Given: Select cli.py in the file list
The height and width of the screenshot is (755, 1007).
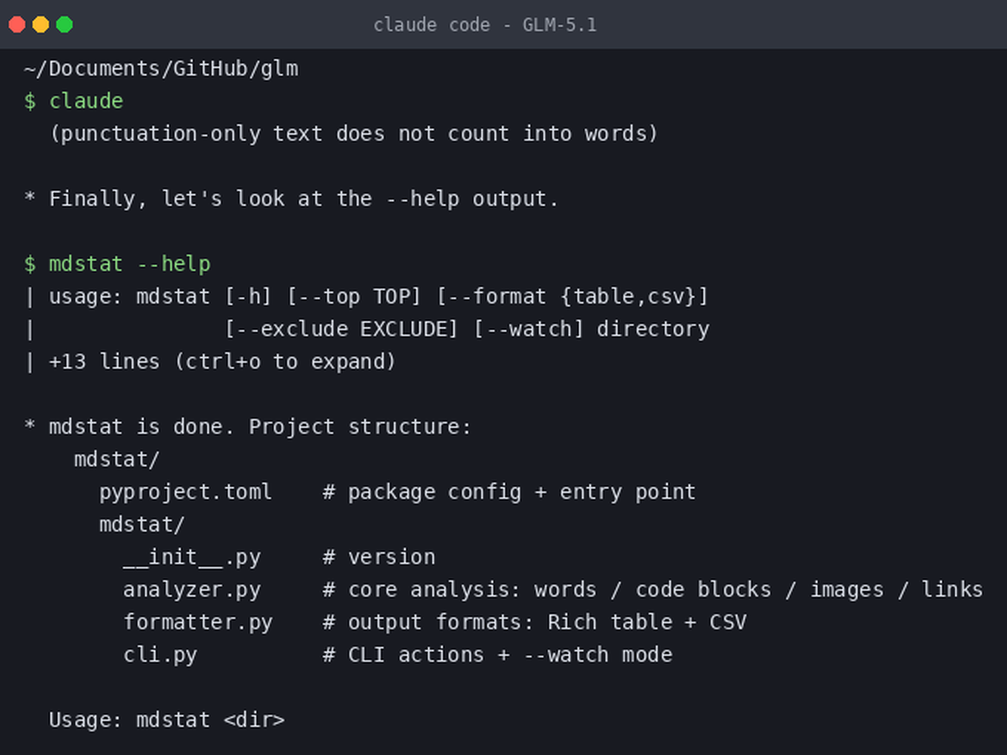Looking at the screenshot, I should click(x=160, y=655).
